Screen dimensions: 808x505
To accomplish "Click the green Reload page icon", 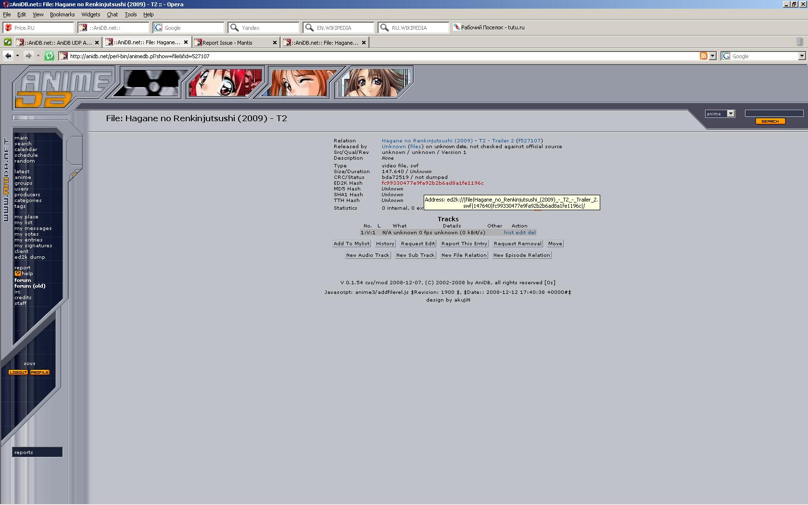I will tap(49, 56).
